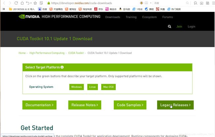215x137 pixels.
Task: Open the 淘宝特卖 bookmark
Action: 85,9
